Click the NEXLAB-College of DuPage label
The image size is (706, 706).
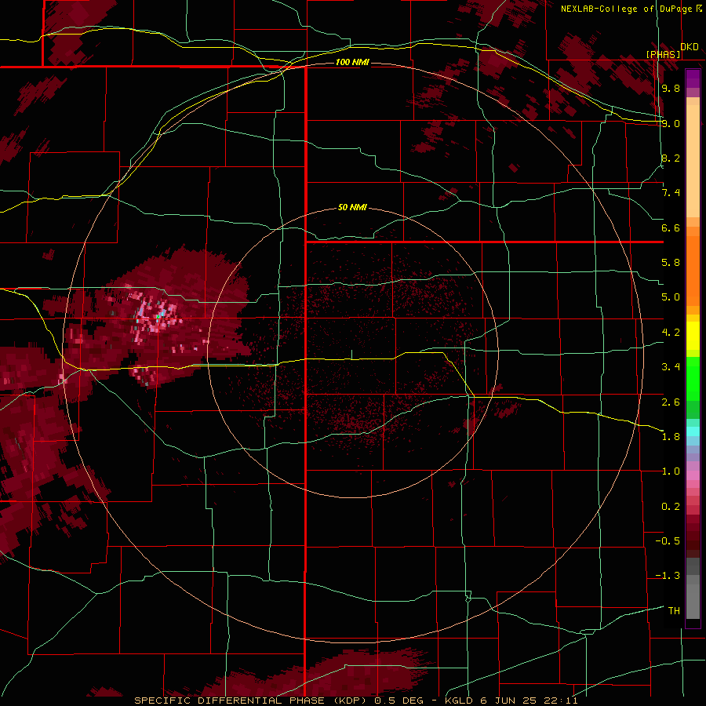tap(626, 9)
